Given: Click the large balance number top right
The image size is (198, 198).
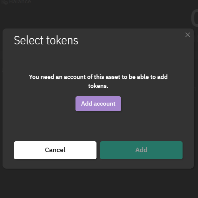Looking at the screenshot, I should [x=194, y=18].
